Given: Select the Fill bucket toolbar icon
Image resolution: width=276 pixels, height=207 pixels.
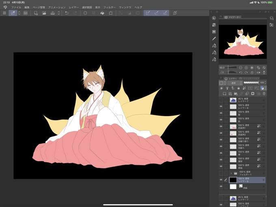Looking at the screenshot, I should [x=102, y=13].
